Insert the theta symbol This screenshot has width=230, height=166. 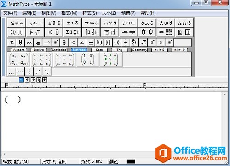pyautogui.click(x=20, y=43)
